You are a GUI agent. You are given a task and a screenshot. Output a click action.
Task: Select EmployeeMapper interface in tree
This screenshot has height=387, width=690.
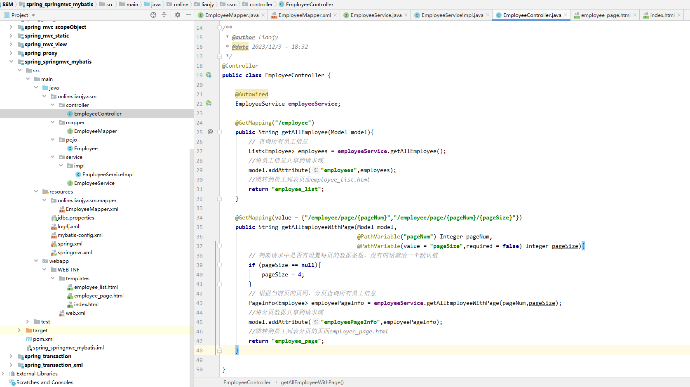click(95, 131)
